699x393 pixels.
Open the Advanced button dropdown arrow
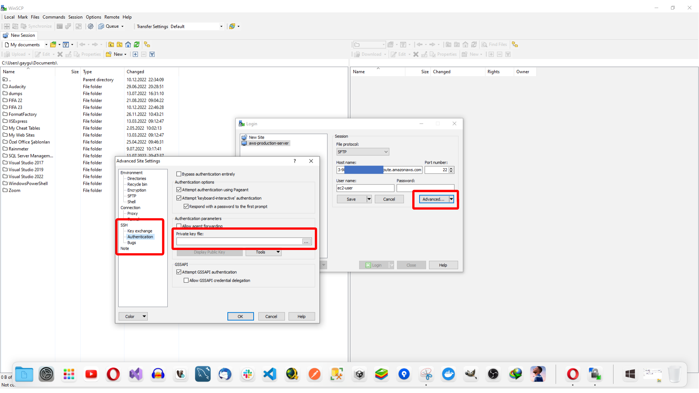click(x=451, y=199)
